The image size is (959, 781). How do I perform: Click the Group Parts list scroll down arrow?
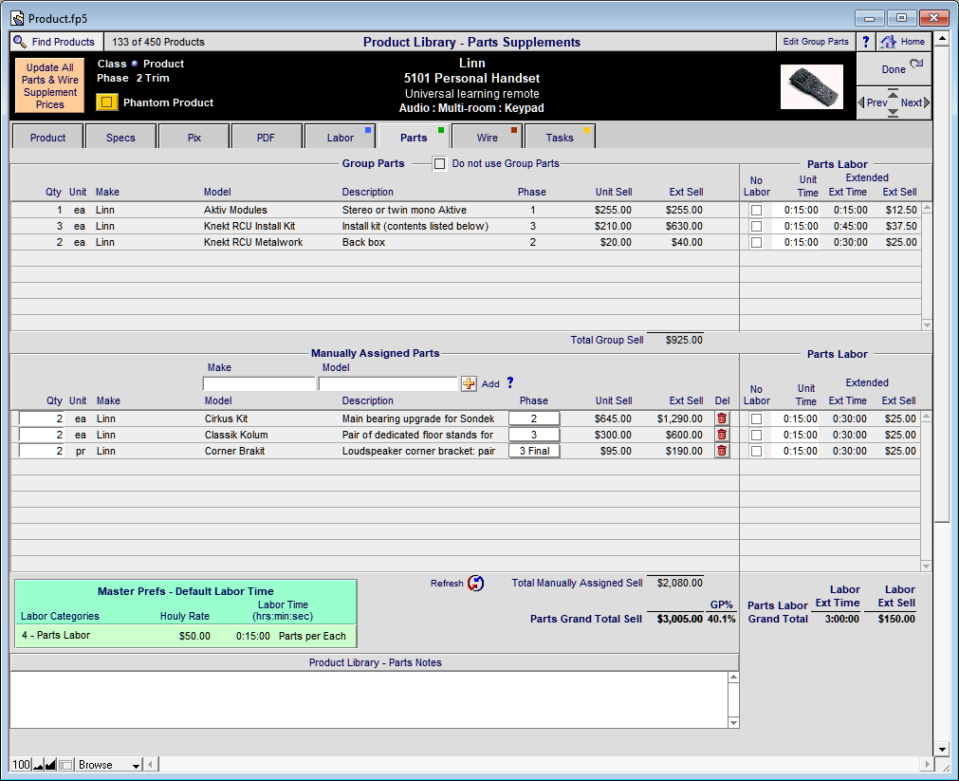[x=927, y=325]
